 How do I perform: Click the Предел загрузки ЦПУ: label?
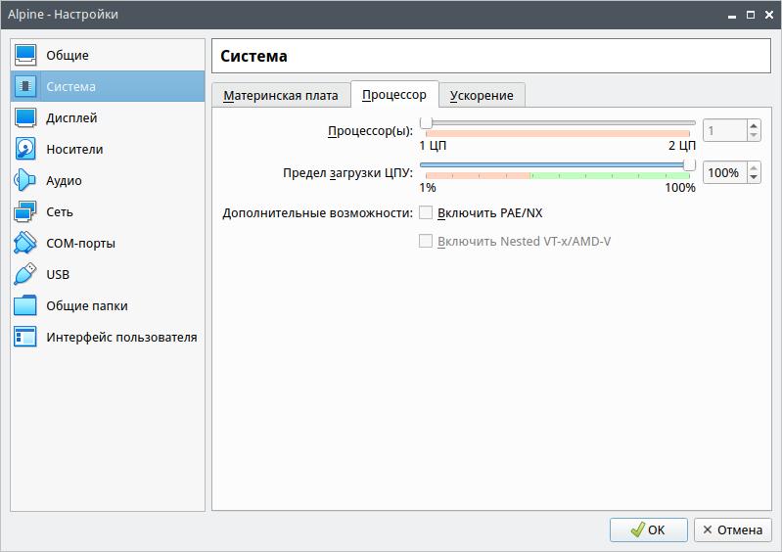tap(348, 173)
